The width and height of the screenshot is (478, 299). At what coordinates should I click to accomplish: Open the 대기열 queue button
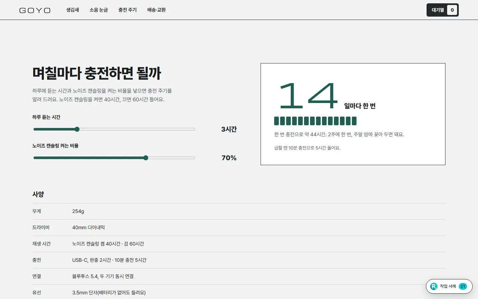tap(442, 10)
